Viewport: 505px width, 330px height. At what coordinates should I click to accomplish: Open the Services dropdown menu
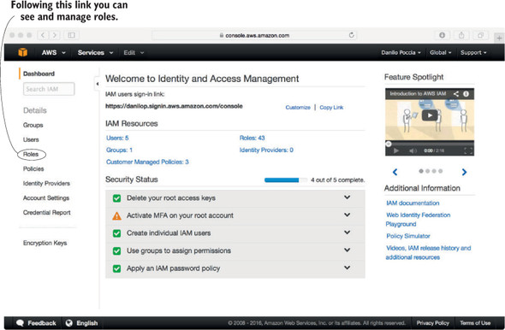(95, 52)
